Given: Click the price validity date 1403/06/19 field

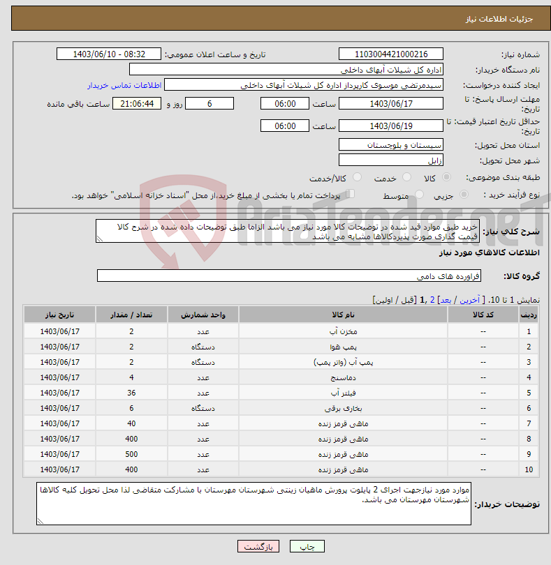Looking at the screenshot, I should pyautogui.click(x=391, y=126).
